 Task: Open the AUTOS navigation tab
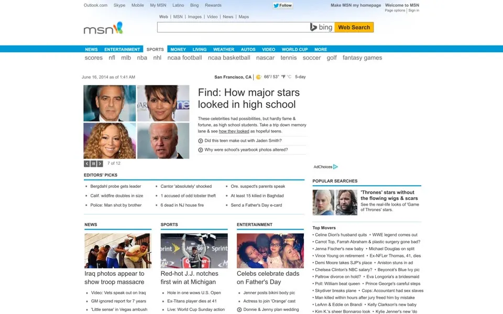[x=248, y=49]
